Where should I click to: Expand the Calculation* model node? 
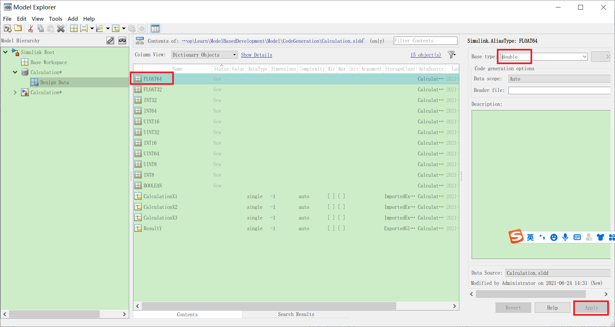tap(15, 92)
